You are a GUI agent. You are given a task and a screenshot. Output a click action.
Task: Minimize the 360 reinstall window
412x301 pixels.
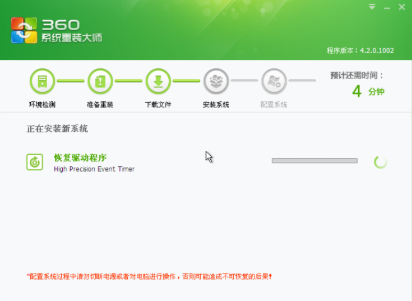point(387,7)
